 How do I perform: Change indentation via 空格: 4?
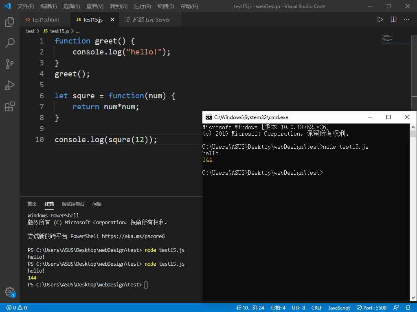[278, 308]
